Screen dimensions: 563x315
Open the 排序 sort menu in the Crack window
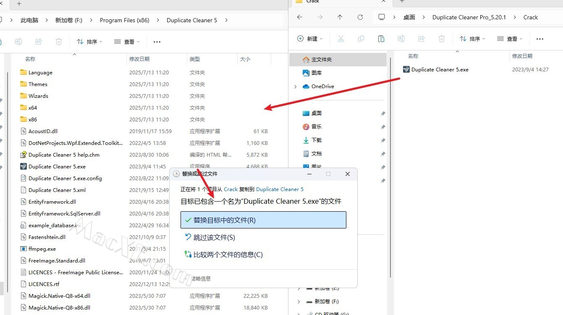[472, 39]
